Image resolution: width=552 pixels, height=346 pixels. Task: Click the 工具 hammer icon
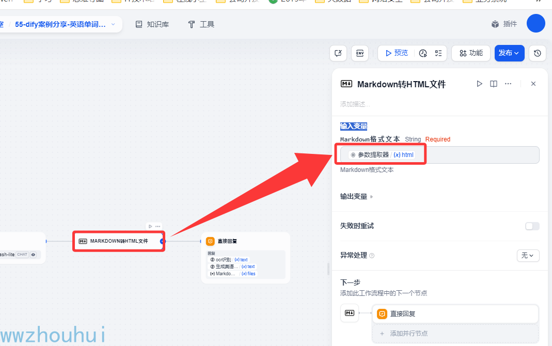tap(192, 24)
